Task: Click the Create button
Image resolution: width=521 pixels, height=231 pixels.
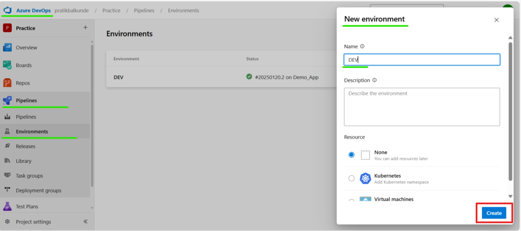Action: pos(494,213)
